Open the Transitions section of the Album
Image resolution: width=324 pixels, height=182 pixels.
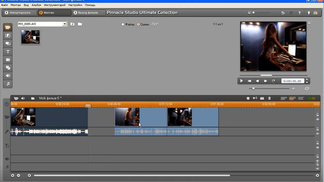pyautogui.click(x=8, y=35)
